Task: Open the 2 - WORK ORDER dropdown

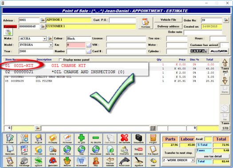Action: [x=193, y=160]
